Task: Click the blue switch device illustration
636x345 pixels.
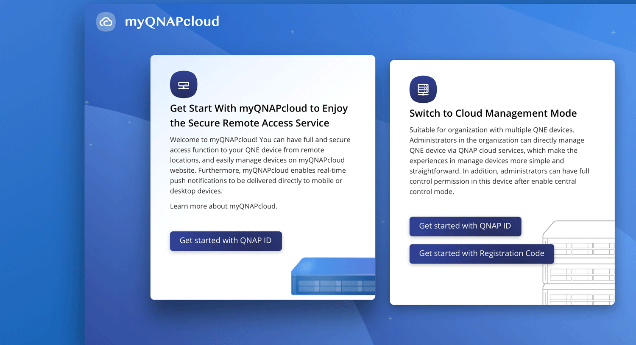Action: (x=333, y=276)
